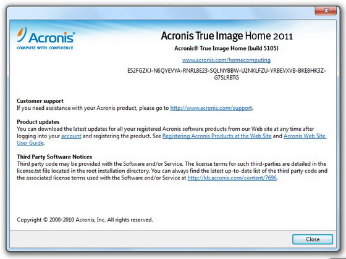Screen dimensions: 346x259
Task: Click the 'Customer support' heading
Action: pyautogui.click(x=40, y=101)
